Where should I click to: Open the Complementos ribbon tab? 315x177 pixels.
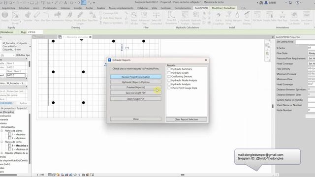coord(183,8)
